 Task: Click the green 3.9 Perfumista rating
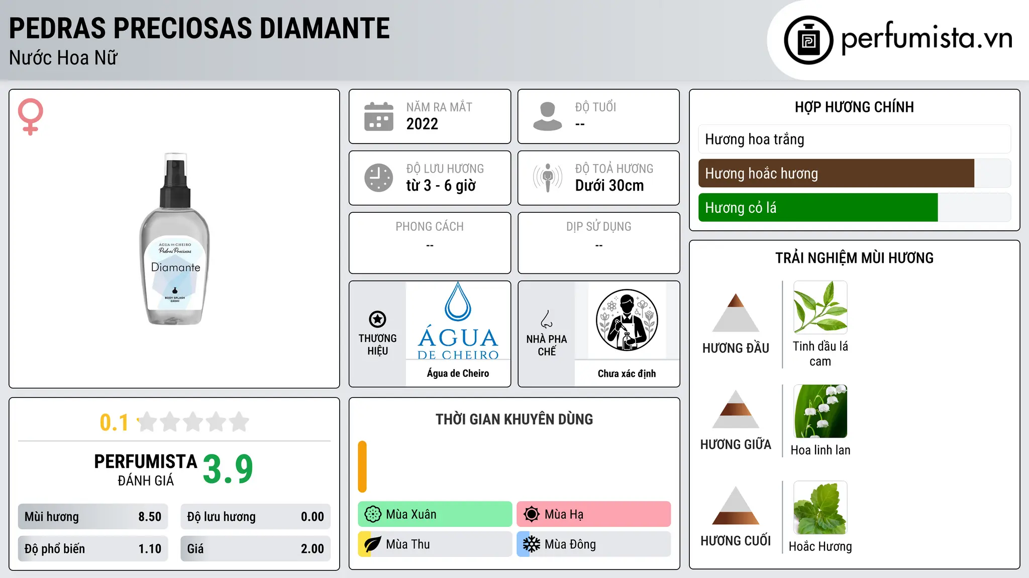(228, 469)
